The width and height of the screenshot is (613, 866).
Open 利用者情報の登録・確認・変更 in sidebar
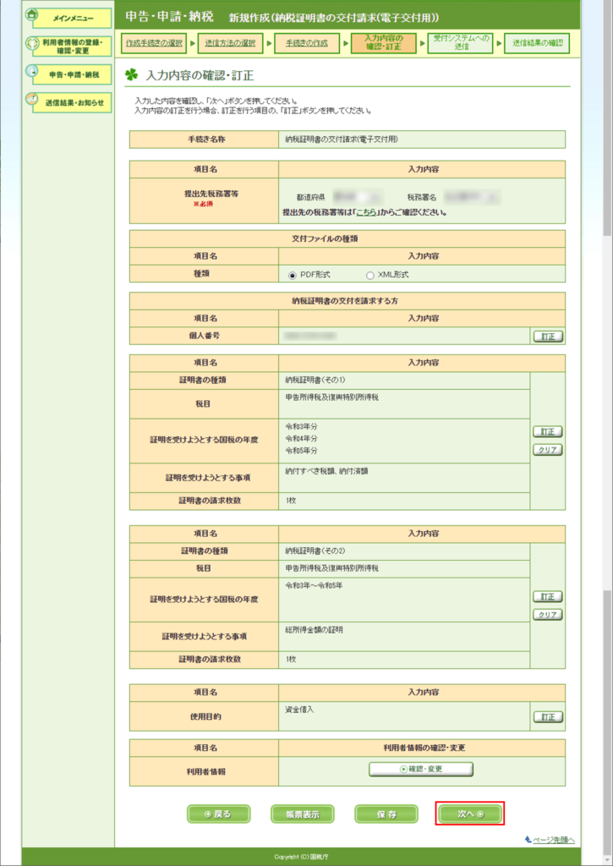pyautogui.click(x=68, y=46)
